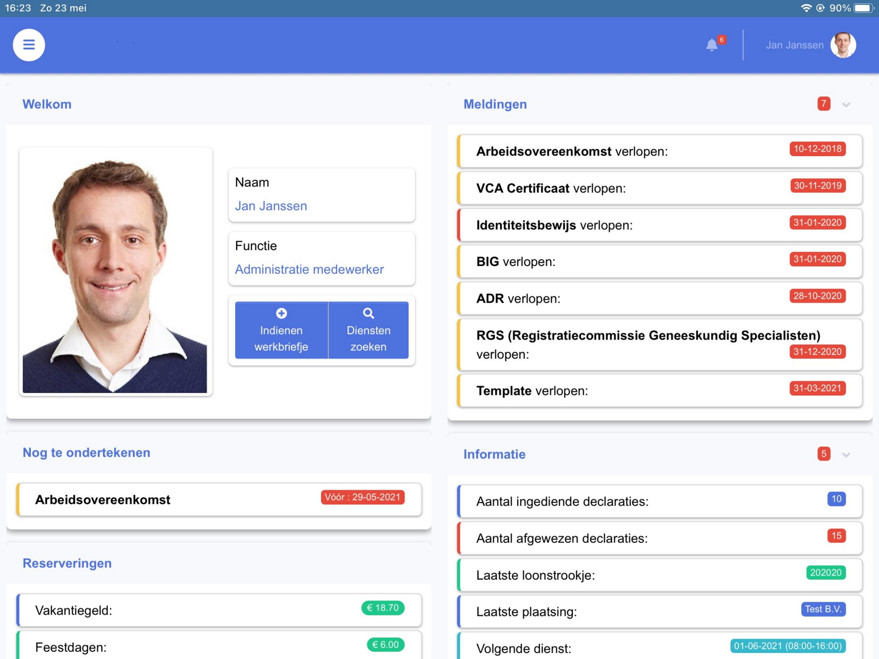Open the Jan Janssen name link in Welkom

tap(271, 206)
